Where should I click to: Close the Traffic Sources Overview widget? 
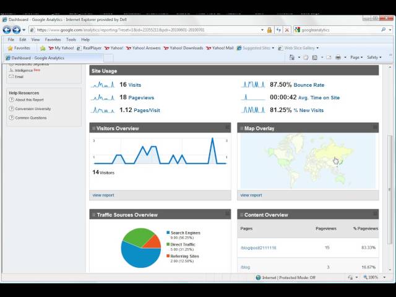tap(227, 213)
